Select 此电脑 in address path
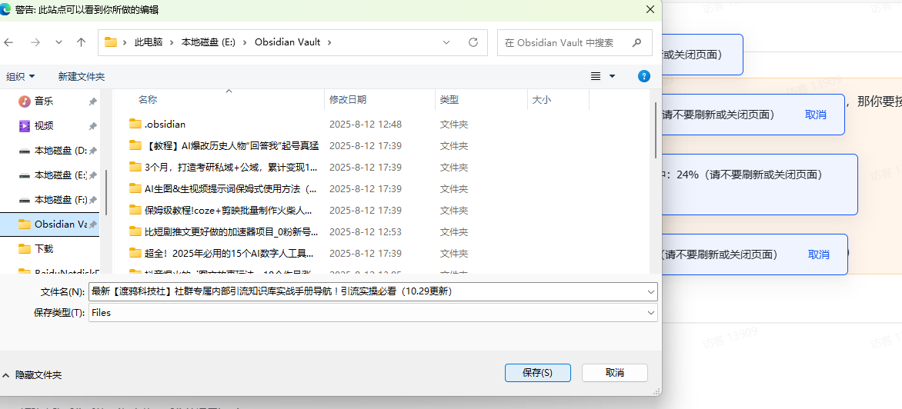 point(149,42)
